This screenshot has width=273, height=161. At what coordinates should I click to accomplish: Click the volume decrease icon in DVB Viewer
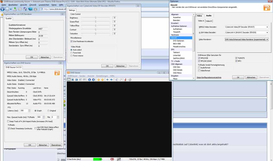coord(108,80)
